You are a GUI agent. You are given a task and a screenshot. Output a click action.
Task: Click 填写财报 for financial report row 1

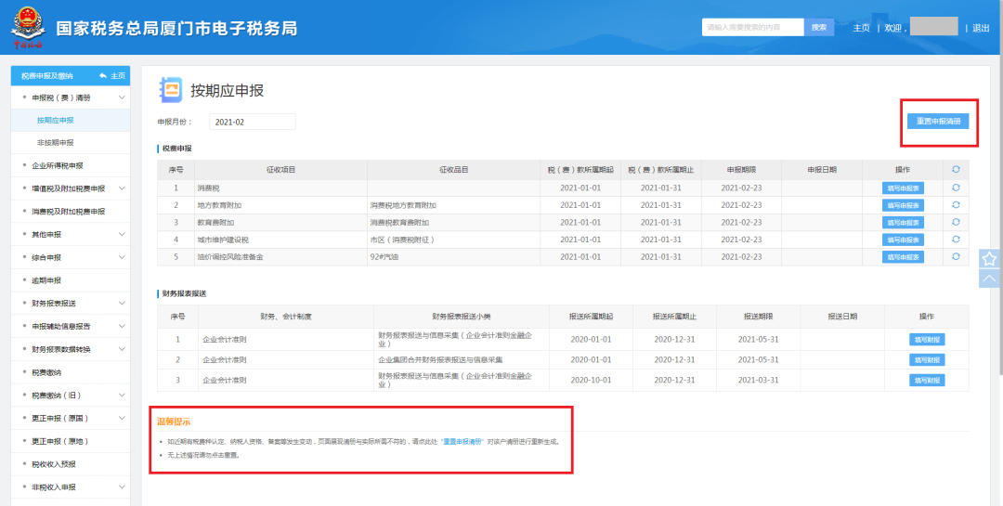(x=927, y=340)
